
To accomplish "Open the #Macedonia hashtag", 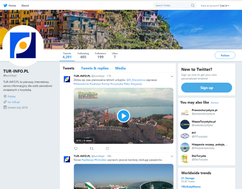I will (81, 84).
